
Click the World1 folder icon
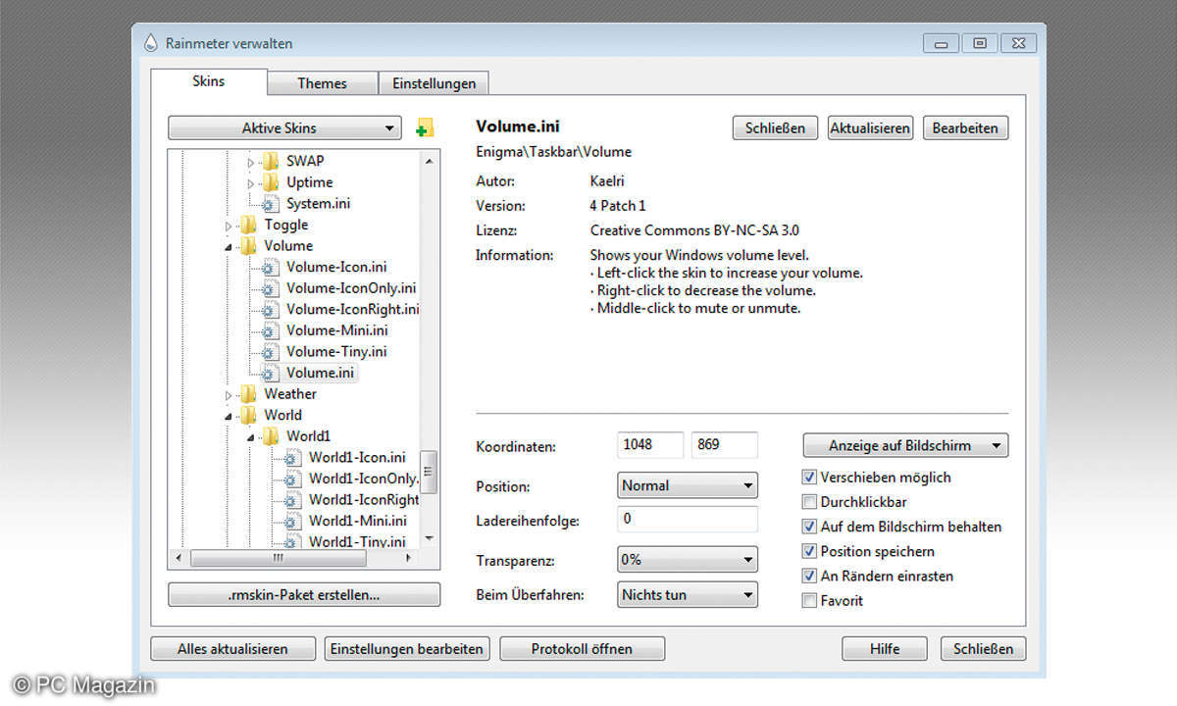pyautogui.click(x=270, y=436)
